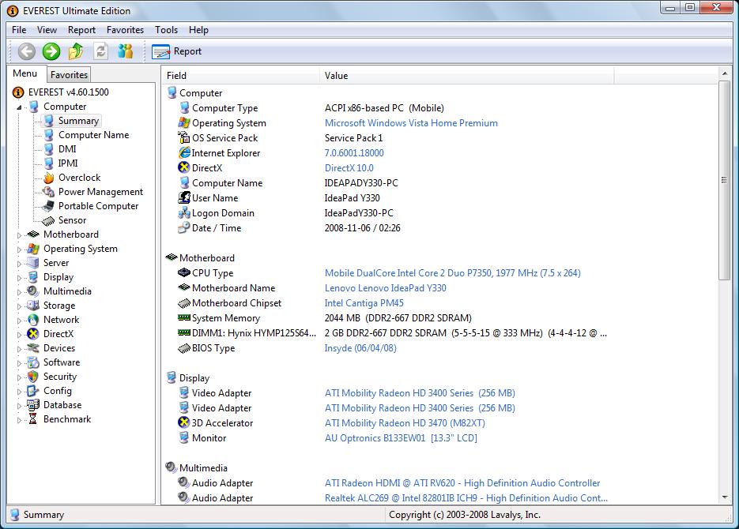
Task: Open the Internet Explorer 7.0.6001.18000 version link
Action: coord(354,153)
